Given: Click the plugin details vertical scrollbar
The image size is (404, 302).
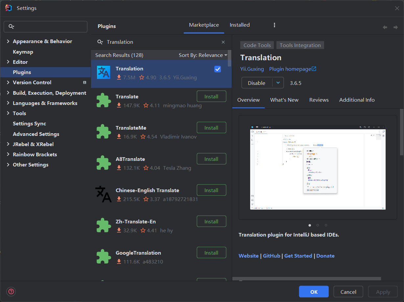Looking at the screenshot, I should [x=401, y=132].
